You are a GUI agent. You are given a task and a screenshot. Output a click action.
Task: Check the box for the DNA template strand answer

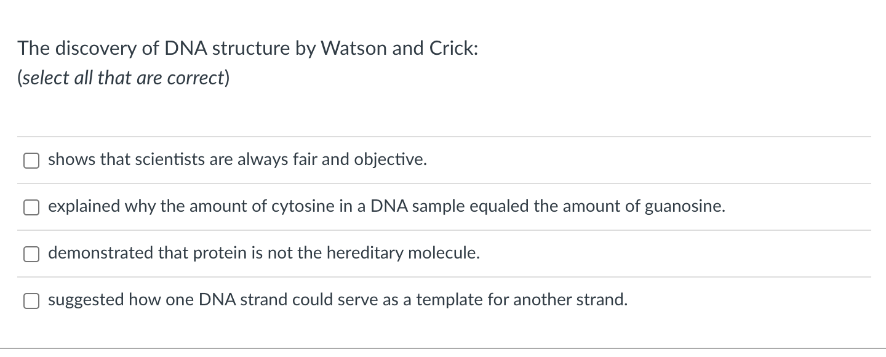[31, 300]
